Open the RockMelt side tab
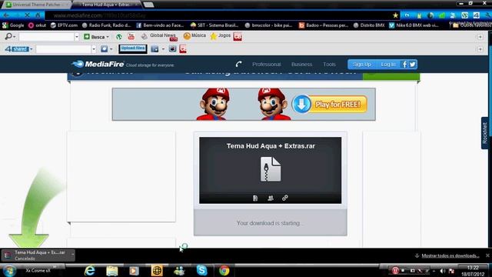Image resolution: width=492 pixels, height=277 pixels. click(x=485, y=133)
